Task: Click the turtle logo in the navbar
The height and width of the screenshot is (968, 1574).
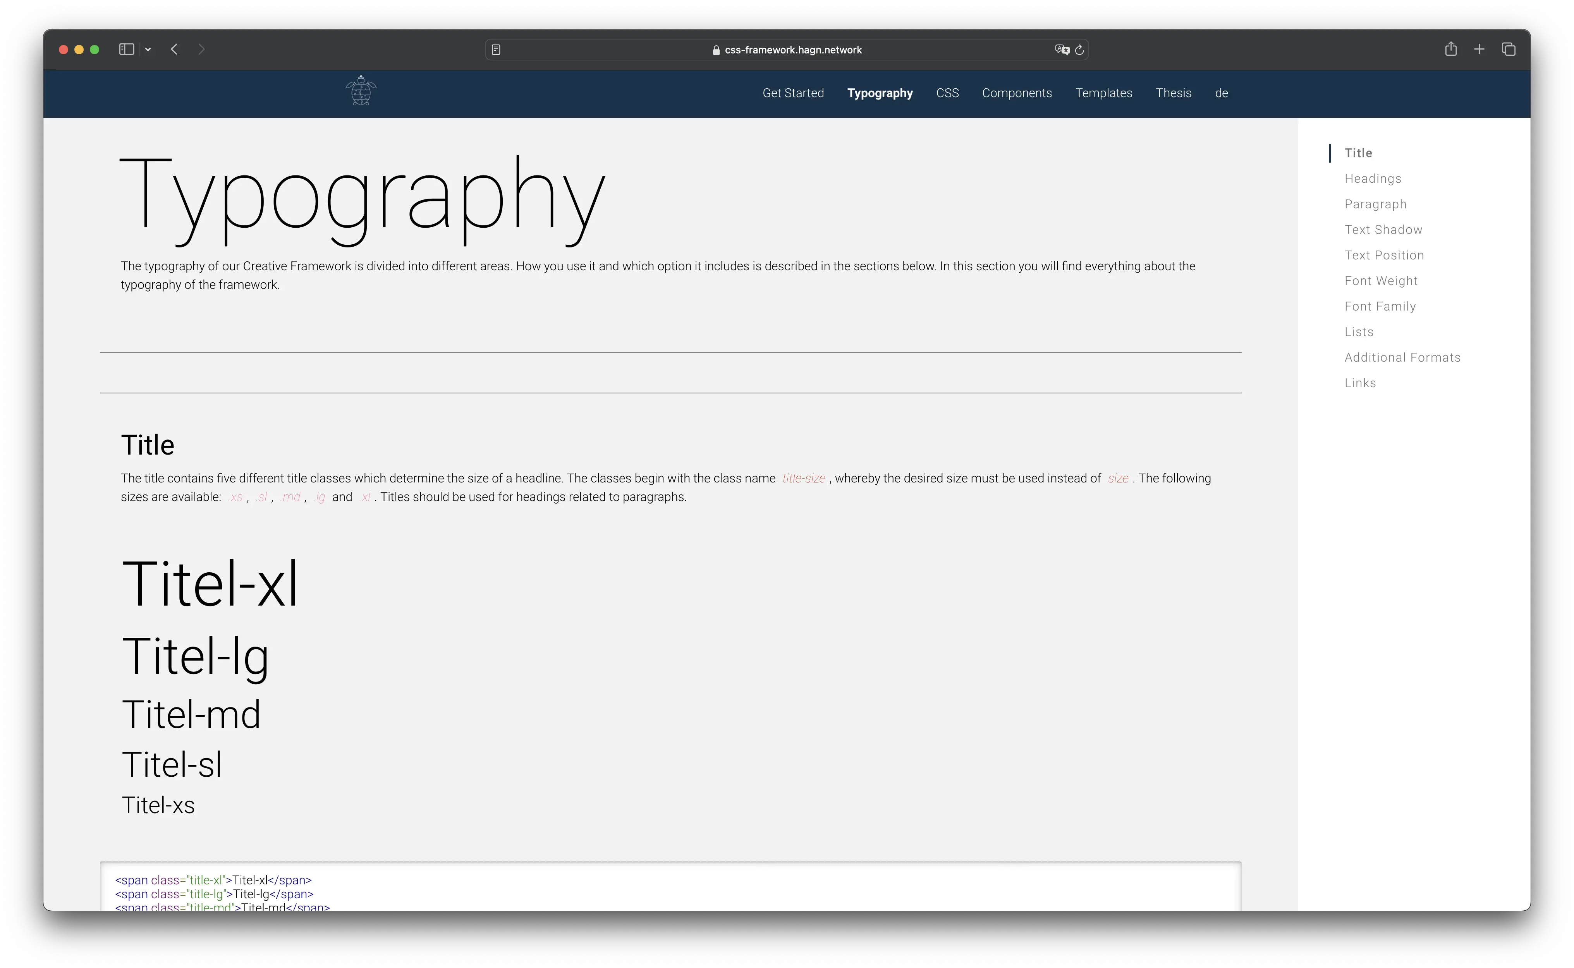Action: pos(361,91)
